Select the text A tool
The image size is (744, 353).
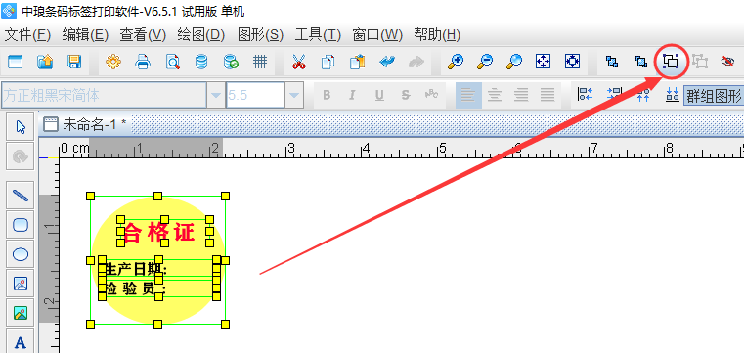(x=20, y=342)
